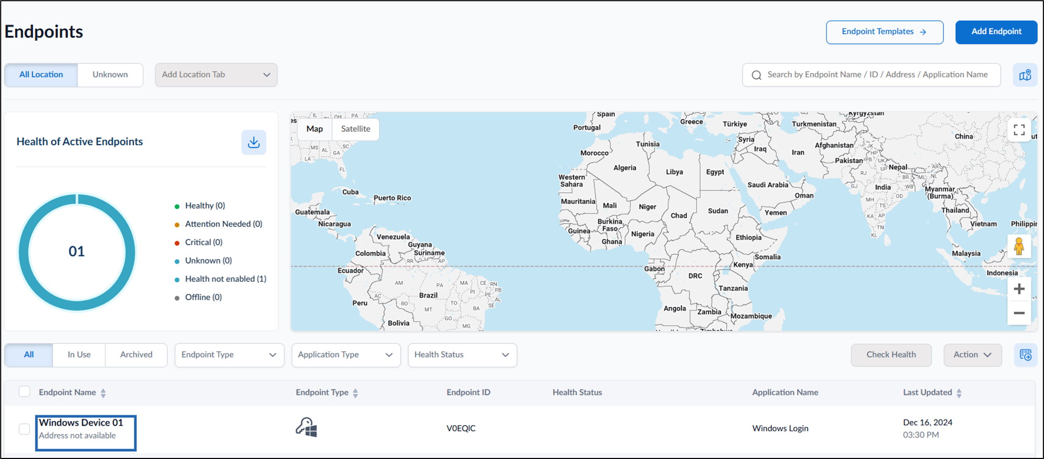Screen dimensions: 1044x459
Task: Zoom out on the map
Action: [1019, 313]
